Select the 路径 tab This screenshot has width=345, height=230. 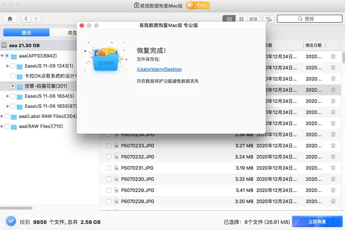26,32
